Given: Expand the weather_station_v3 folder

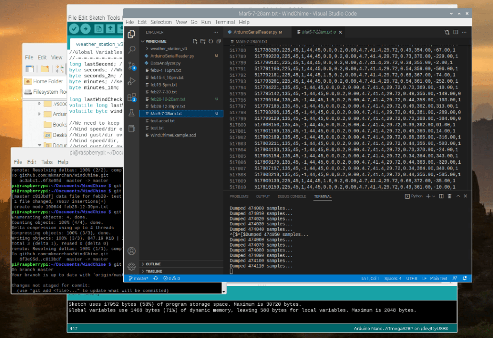Looking at the screenshot, I should click(x=169, y=49).
